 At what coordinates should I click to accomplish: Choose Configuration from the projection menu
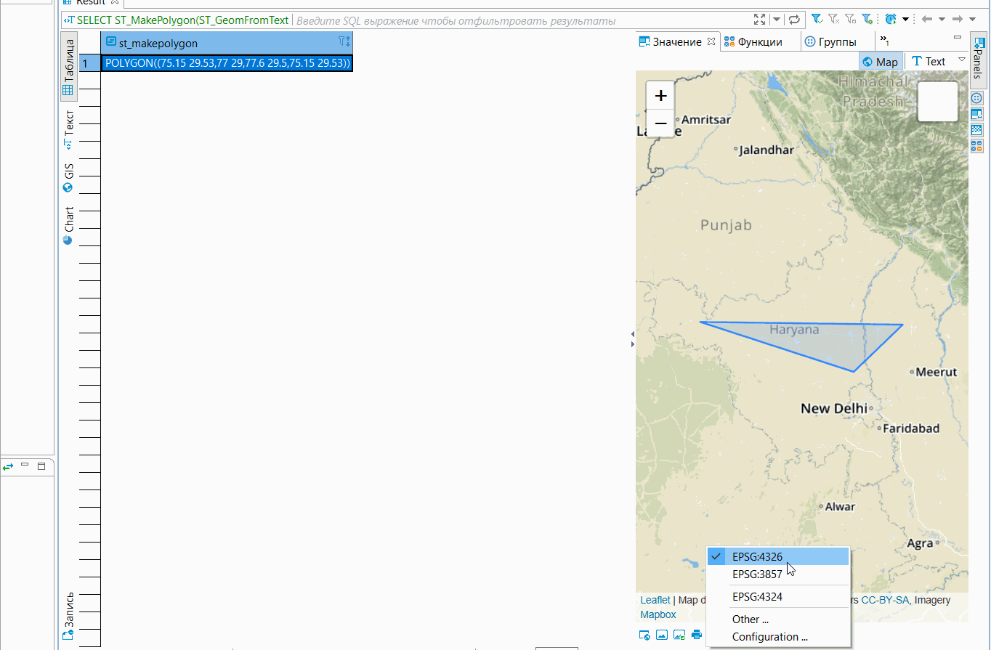(770, 637)
